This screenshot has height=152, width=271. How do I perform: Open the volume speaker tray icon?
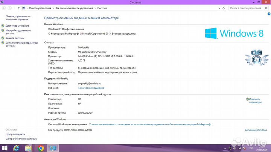234,148
